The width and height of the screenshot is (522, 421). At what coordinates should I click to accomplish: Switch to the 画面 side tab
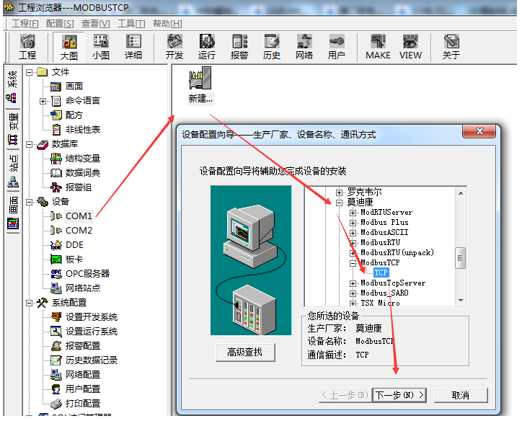pyautogui.click(x=13, y=213)
